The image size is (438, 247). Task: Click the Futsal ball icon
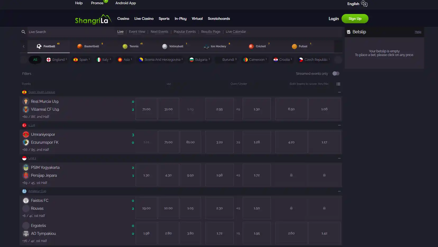click(294, 46)
